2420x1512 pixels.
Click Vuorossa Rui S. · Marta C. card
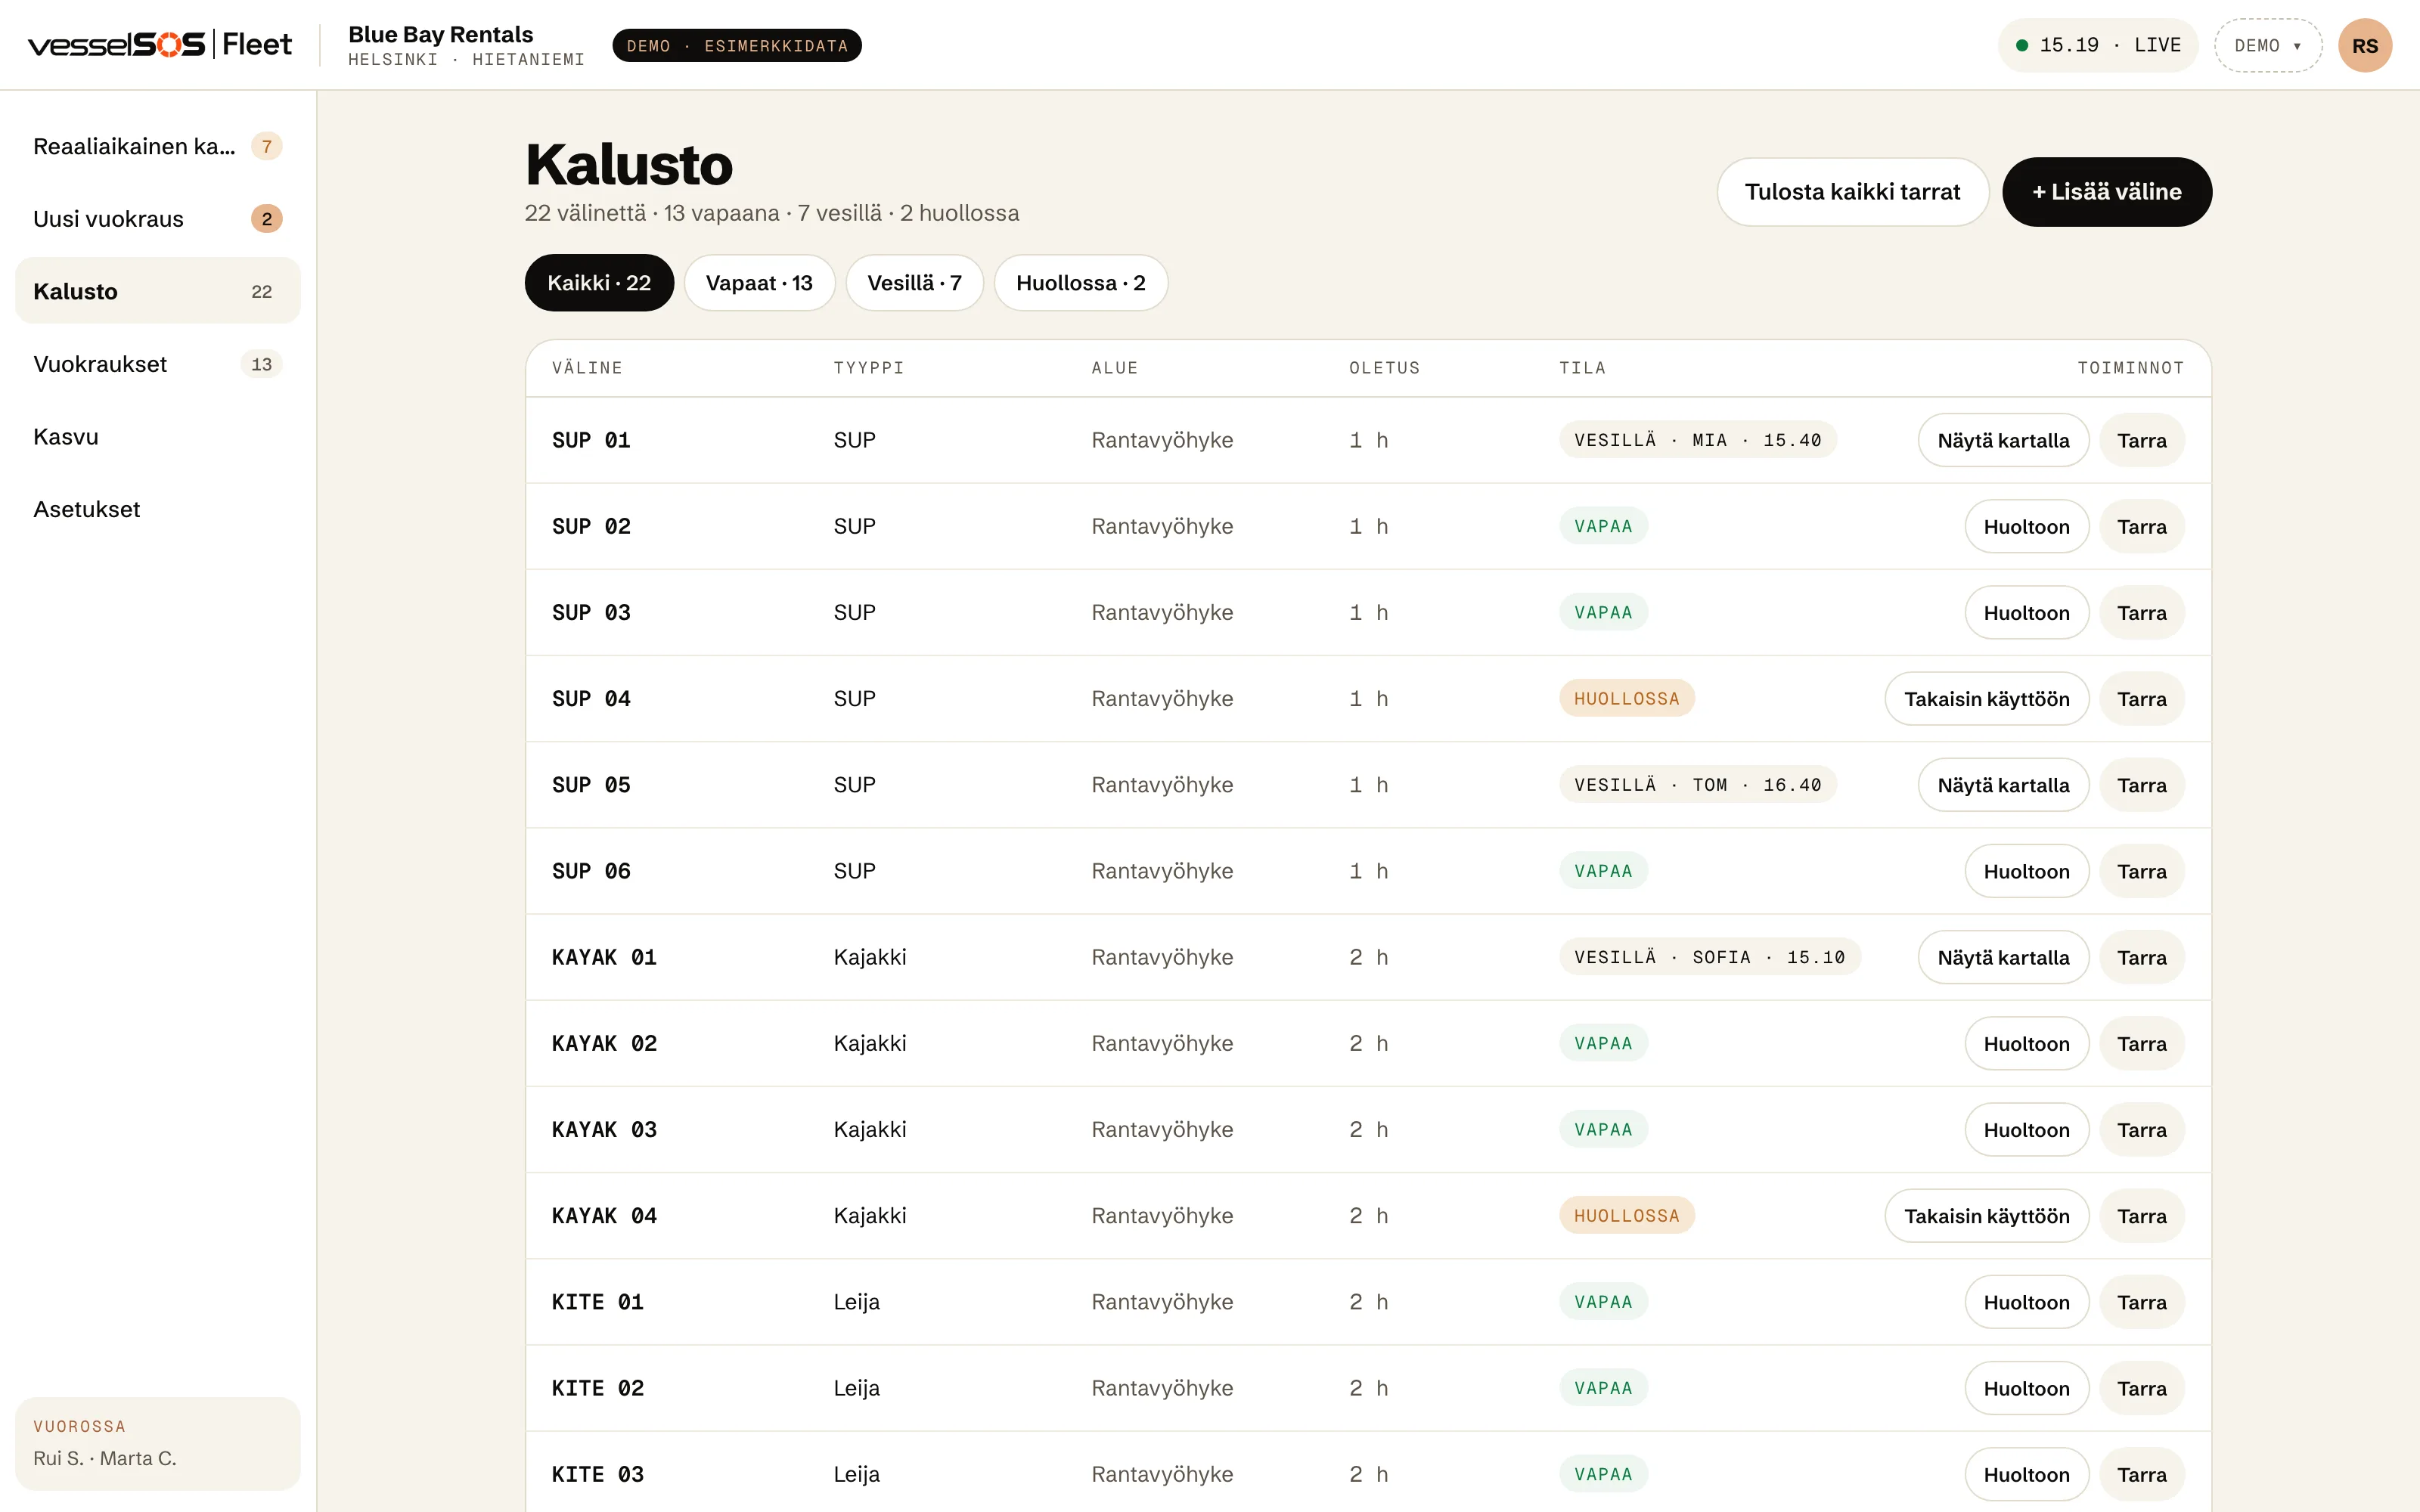click(158, 1443)
